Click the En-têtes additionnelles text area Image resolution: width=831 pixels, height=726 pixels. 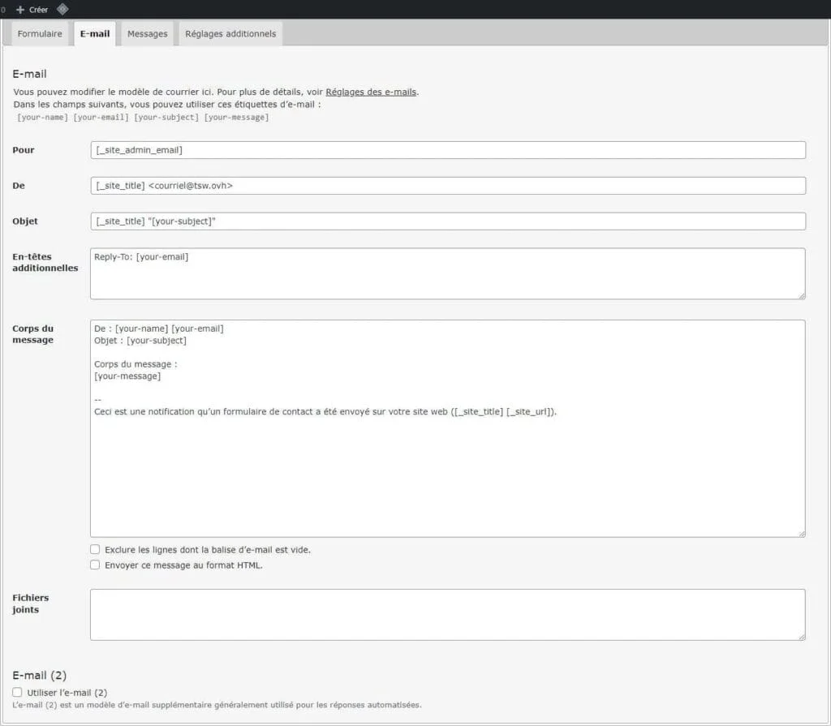coord(447,274)
